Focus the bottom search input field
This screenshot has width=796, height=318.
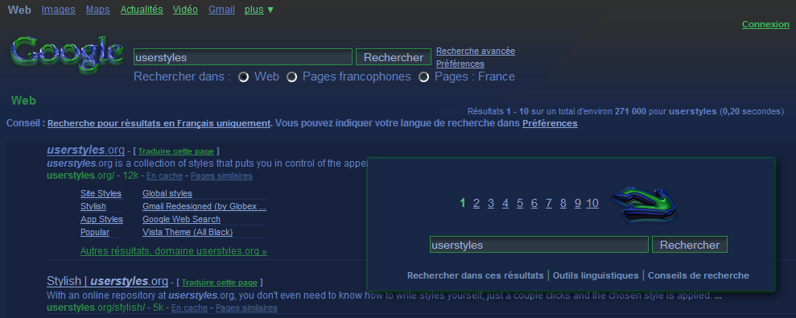tap(539, 245)
